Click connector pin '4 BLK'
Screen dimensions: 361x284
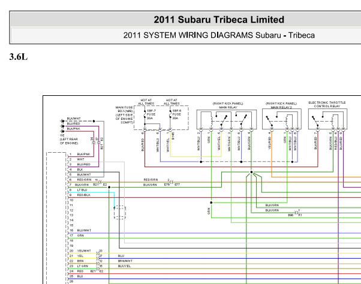pos(76,170)
